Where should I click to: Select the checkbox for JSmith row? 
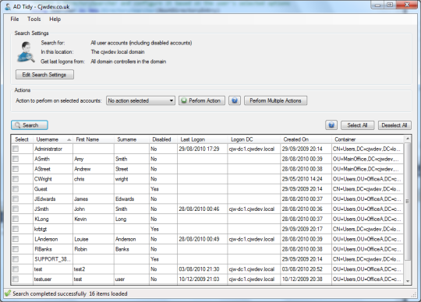[x=16, y=209]
